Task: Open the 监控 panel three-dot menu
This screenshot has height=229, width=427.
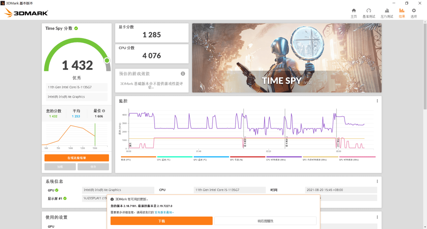Action: (377, 101)
